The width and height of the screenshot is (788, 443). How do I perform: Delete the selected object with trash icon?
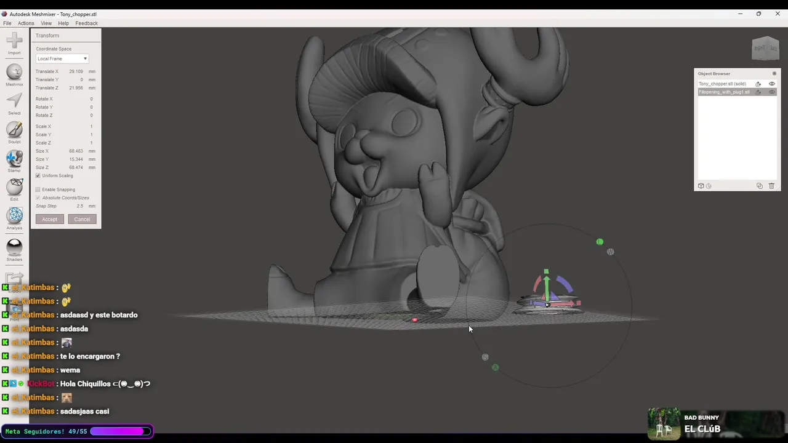[771, 186]
